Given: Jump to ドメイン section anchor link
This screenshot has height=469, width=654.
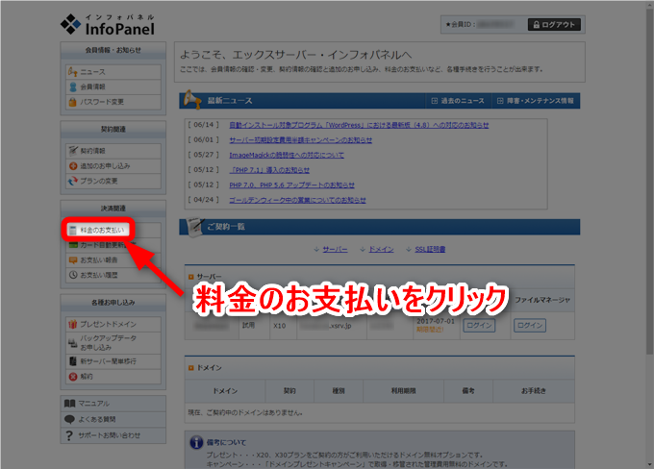Looking at the screenshot, I should [x=381, y=249].
